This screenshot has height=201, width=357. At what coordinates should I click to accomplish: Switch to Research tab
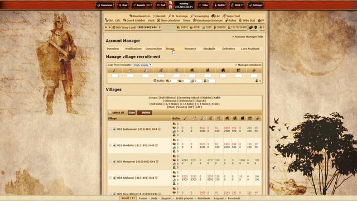pos(190,49)
